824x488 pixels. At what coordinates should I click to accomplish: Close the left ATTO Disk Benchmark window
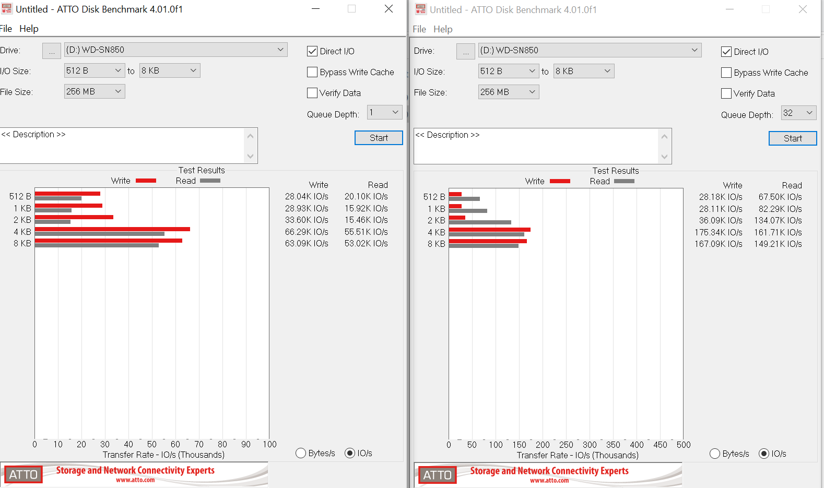click(389, 9)
